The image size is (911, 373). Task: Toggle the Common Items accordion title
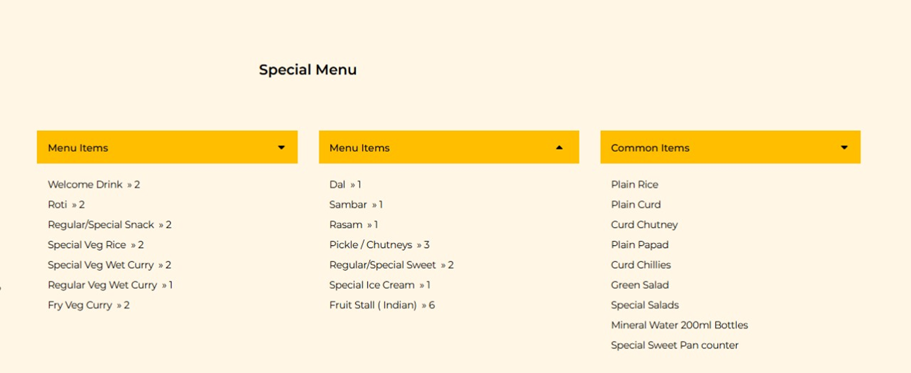(650, 148)
